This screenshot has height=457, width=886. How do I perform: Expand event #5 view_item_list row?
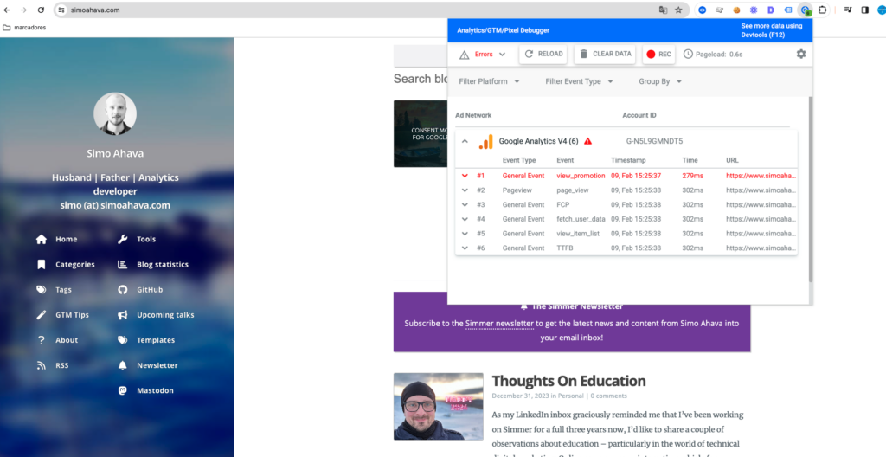(x=465, y=234)
